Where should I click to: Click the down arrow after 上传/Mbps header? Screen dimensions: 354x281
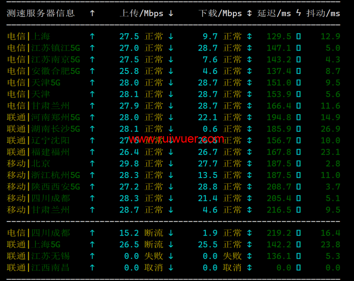pyautogui.click(x=171, y=13)
